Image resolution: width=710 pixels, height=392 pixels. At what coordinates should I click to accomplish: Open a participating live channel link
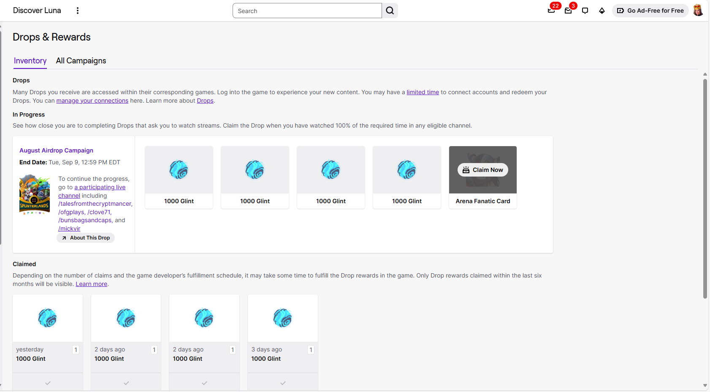click(100, 187)
